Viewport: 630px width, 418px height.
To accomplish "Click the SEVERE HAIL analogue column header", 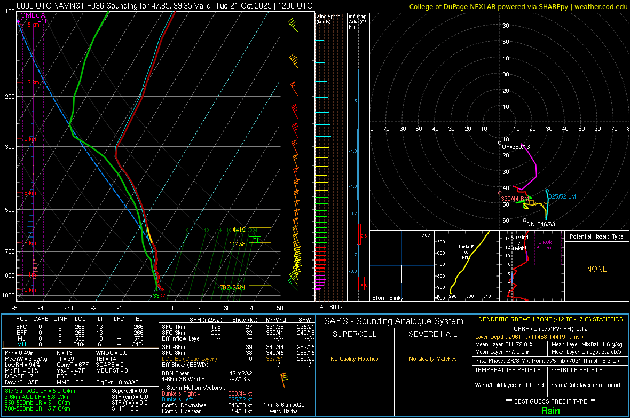I will (432, 334).
